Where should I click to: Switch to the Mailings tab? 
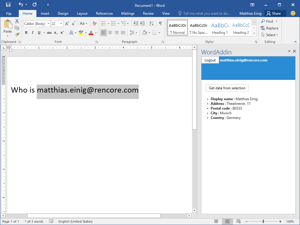point(128,14)
